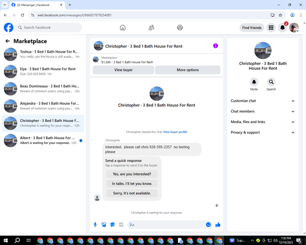Viewport: 306px width, 245px height.
Task: Expand Media, files and links section
Action: tap(263, 122)
